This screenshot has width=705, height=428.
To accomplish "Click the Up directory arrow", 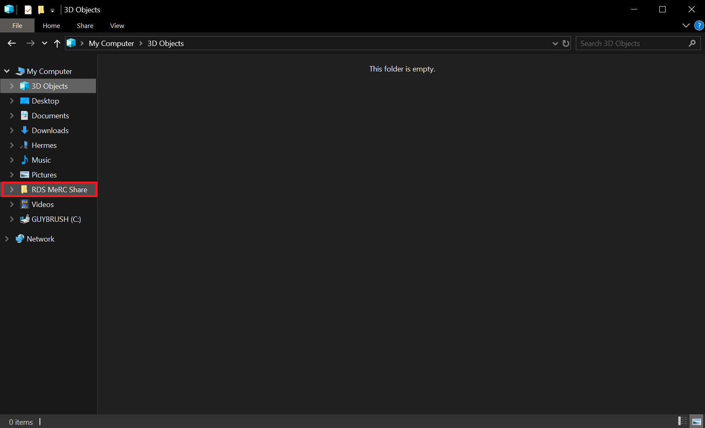I will [57, 43].
